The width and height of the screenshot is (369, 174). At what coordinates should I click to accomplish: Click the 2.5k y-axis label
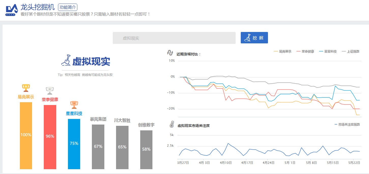(x=170, y=146)
